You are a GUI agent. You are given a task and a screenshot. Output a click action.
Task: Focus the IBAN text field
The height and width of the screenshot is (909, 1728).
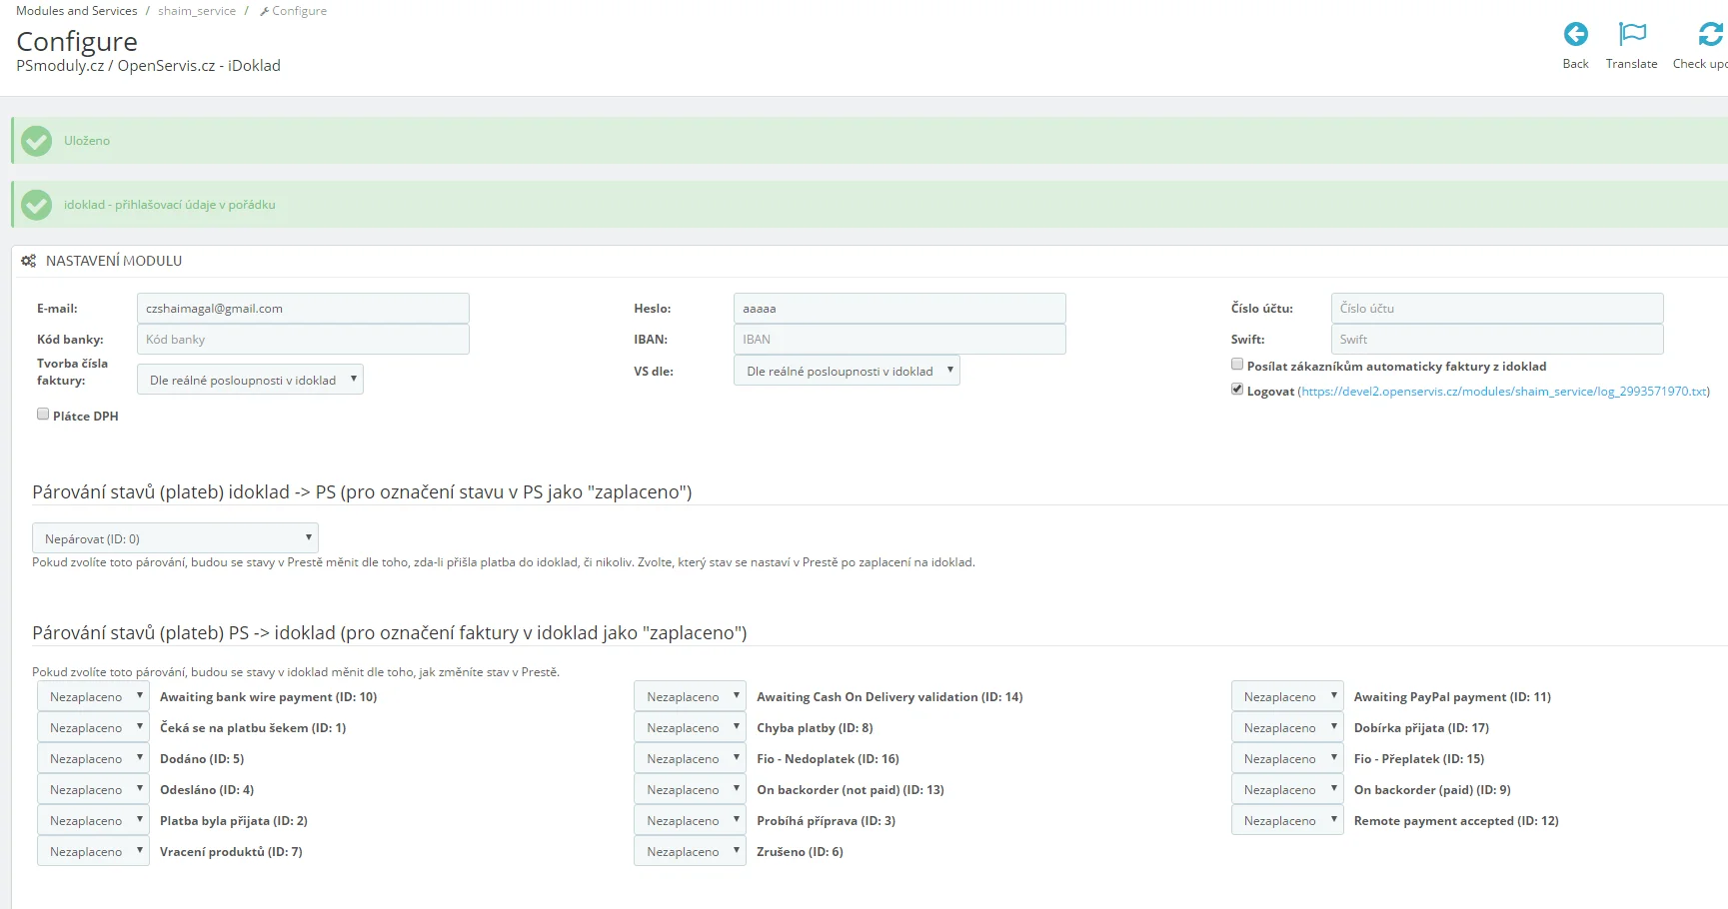pos(899,340)
